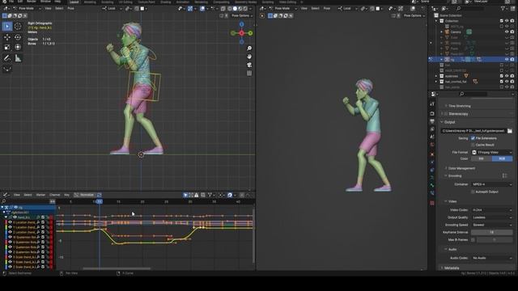Open the View Layer properties tab icon
Screen dimensions: 518x291
432,129
